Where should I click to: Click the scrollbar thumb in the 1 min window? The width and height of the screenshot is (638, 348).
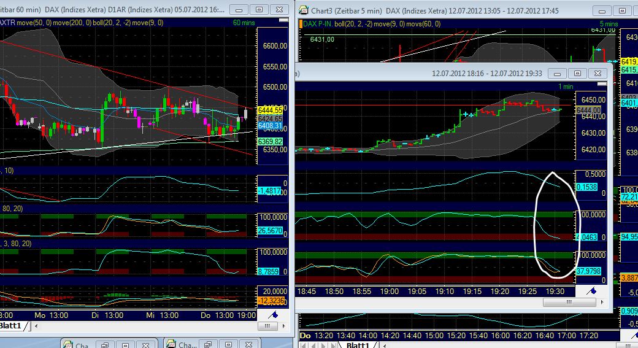point(569,302)
